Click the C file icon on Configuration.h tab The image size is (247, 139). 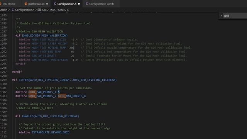pyautogui.click(x=55, y=3)
